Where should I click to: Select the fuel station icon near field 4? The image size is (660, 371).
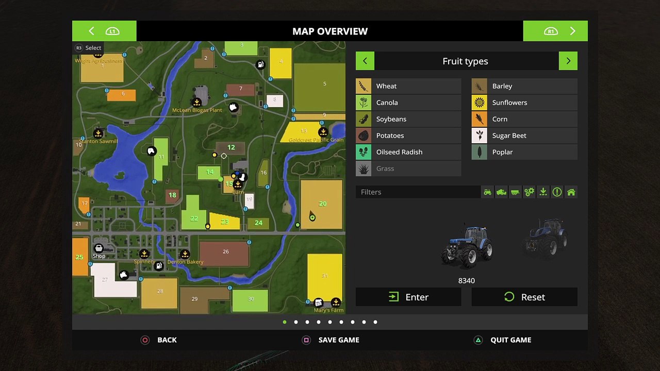pyautogui.click(x=260, y=64)
